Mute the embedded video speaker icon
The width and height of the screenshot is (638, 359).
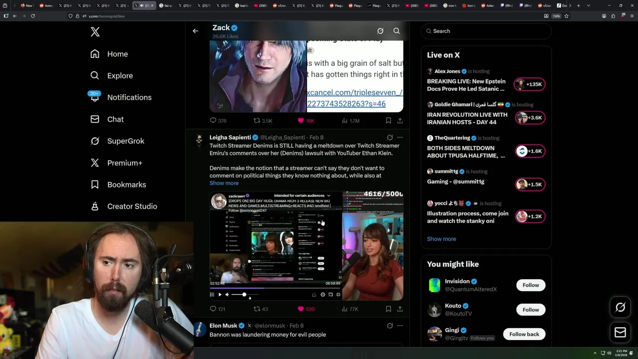227,295
